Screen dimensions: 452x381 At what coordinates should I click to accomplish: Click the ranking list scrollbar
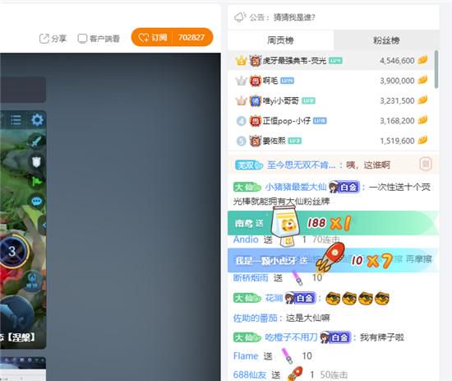[436, 69]
